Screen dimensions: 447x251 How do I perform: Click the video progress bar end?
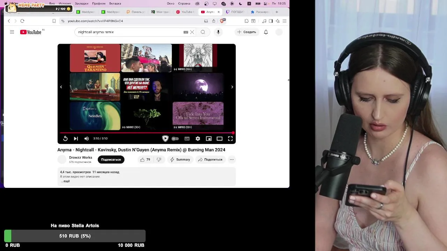tap(233, 133)
